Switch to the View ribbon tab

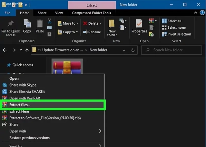(x=59, y=13)
